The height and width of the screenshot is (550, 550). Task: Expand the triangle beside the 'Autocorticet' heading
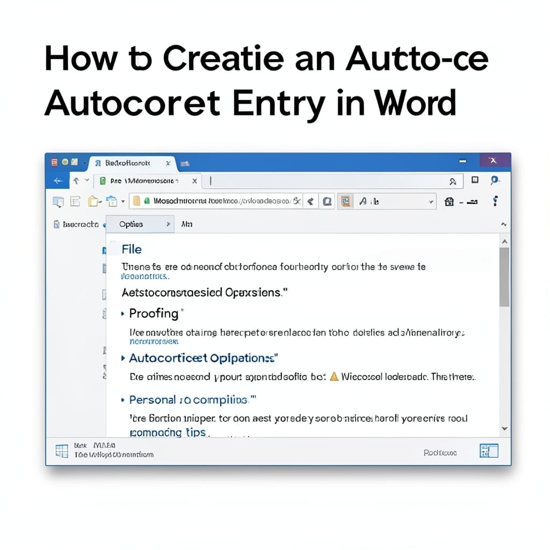tap(123, 358)
